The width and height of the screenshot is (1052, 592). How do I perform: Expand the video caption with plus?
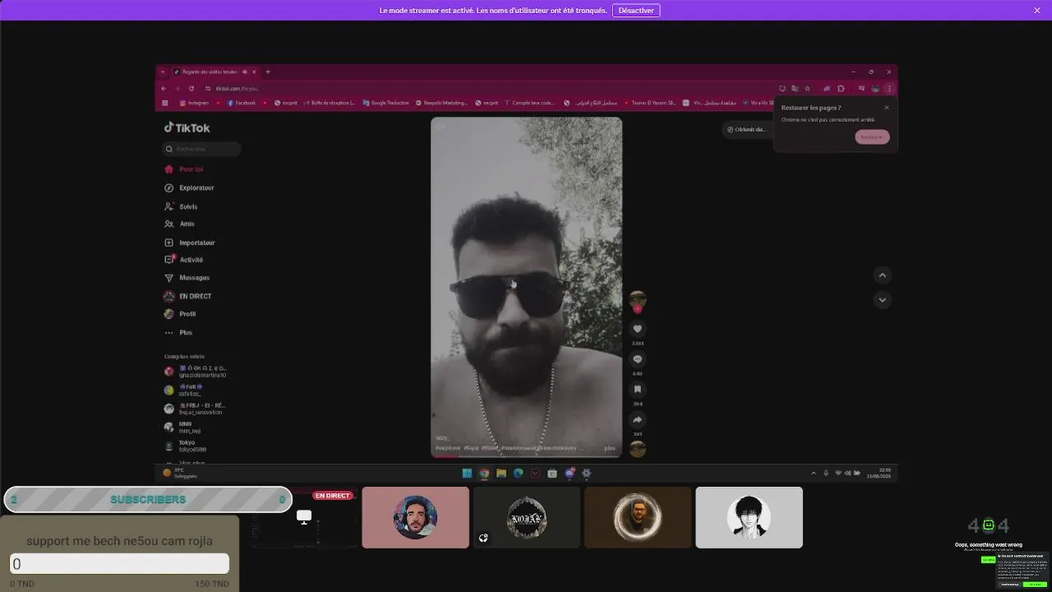pos(610,448)
